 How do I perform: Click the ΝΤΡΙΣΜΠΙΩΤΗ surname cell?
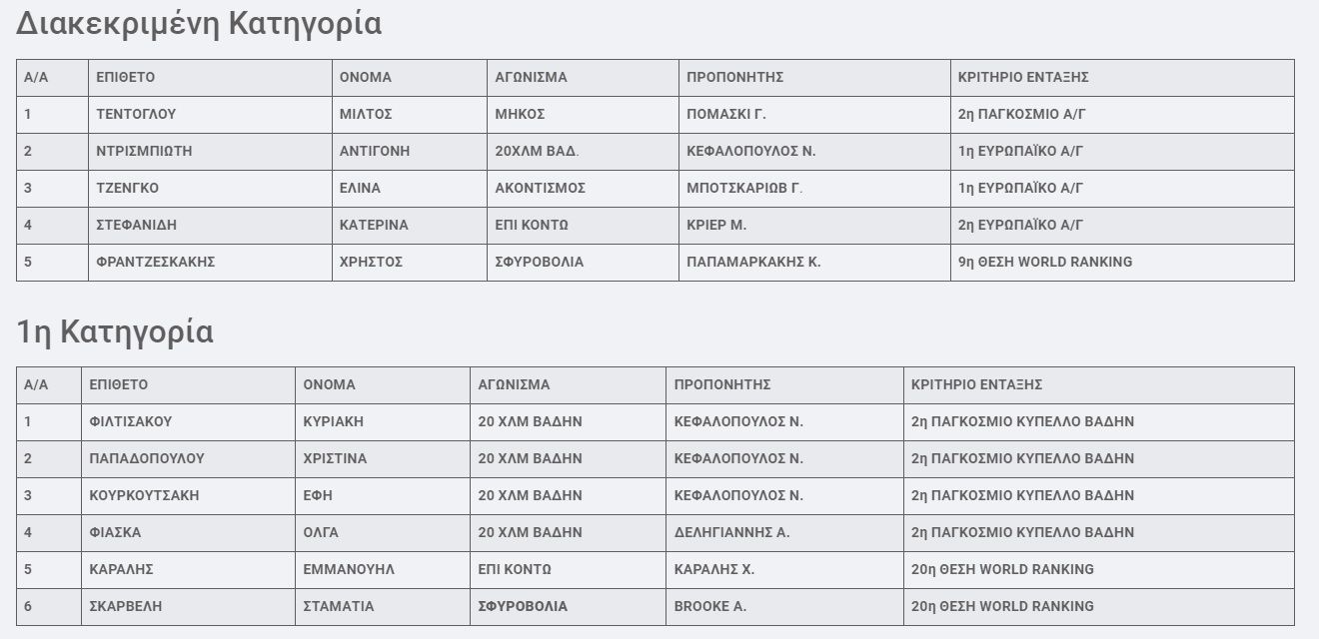pos(144,151)
